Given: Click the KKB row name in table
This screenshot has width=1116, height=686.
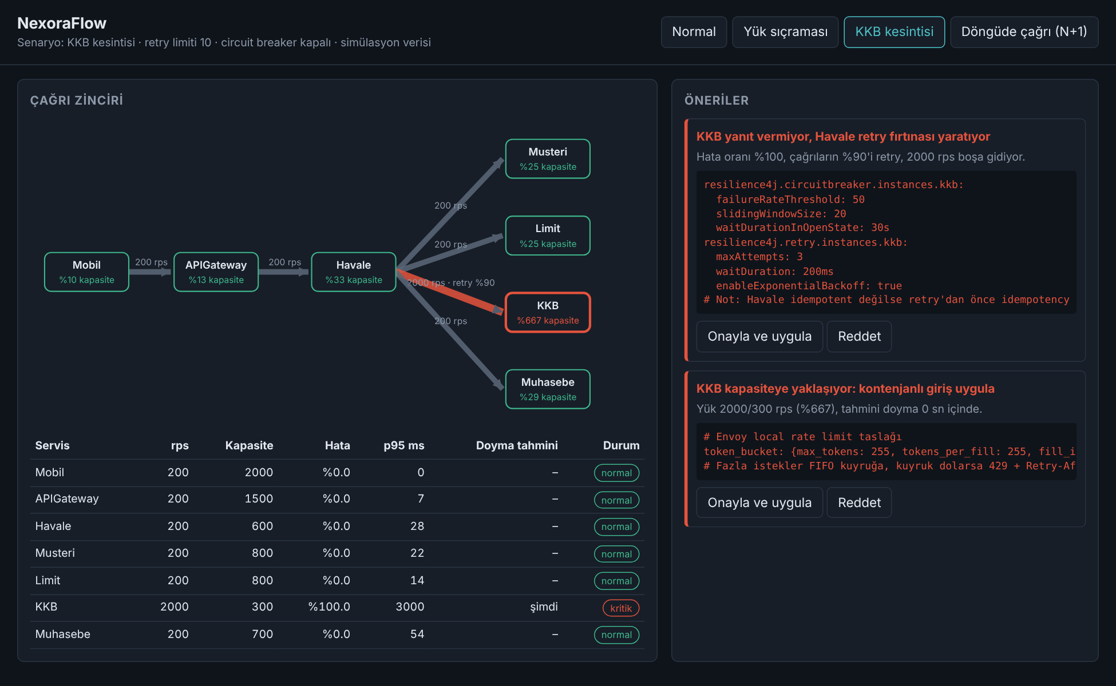Looking at the screenshot, I should pyautogui.click(x=46, y=607).
